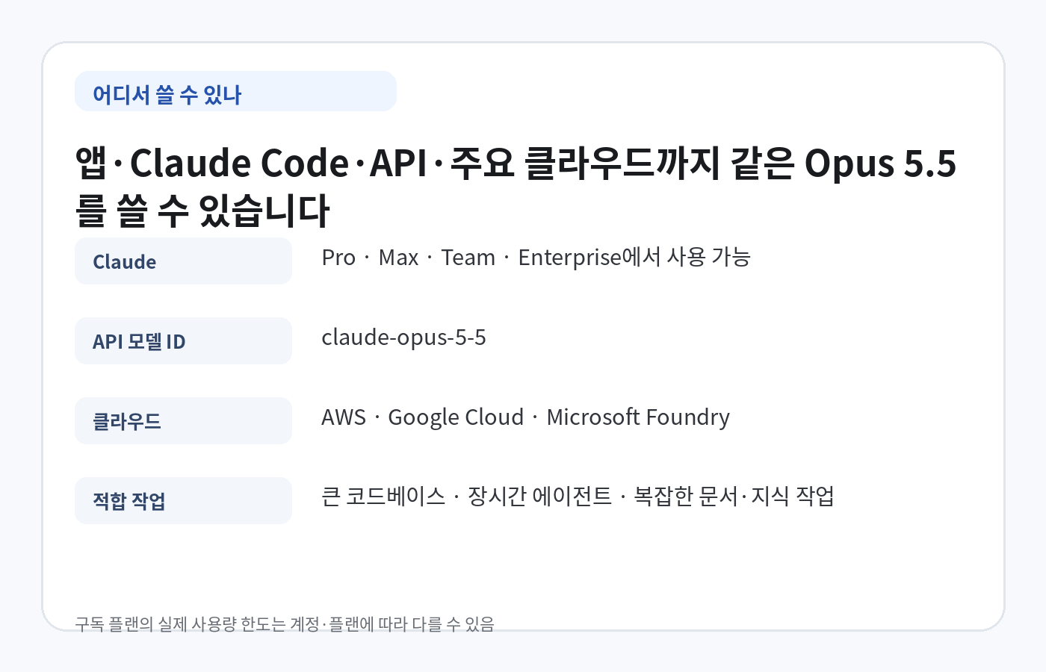Select the '클라우드' row label
Image resolution: width=1046 pixels, height=672 pixels.
(183, 421)
